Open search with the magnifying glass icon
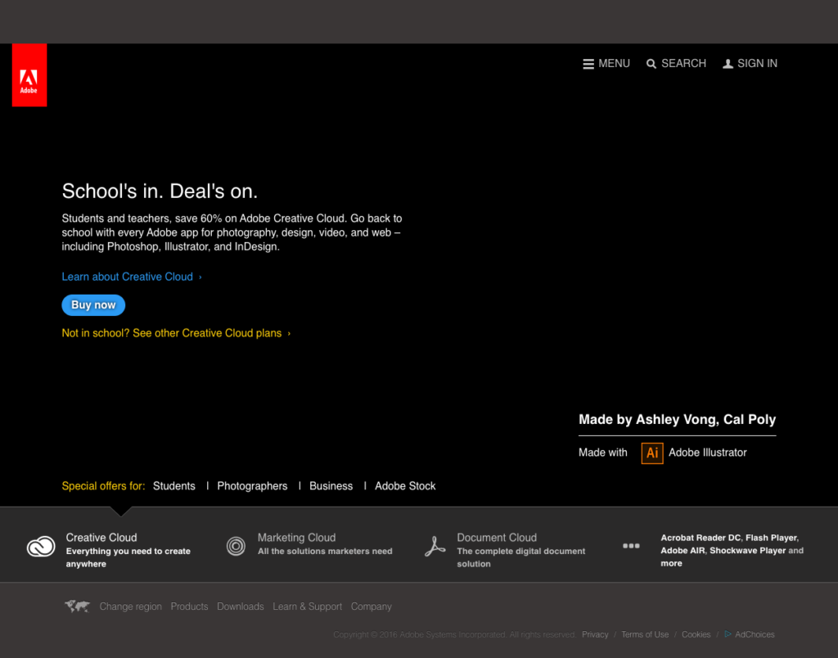The width and height of the screenshot is (838, 658). pos(651,63)
